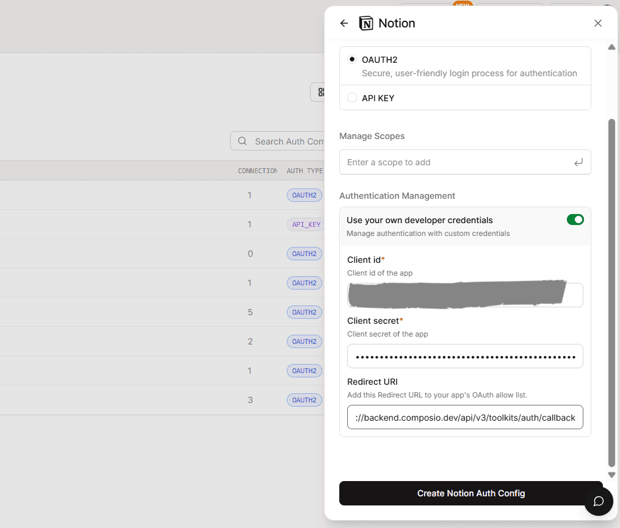The width and height of the screenshot is (620, 528).
Task: Click the search magnifier icon in Auth Configs
Action: click(242, 141)
